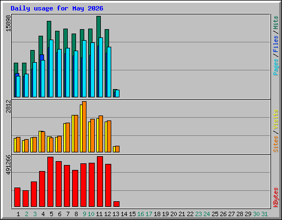The height and width of the screenshot is (220, 282).
Task: Click the 491266 KBytes axis value
Action: [8, 164]
